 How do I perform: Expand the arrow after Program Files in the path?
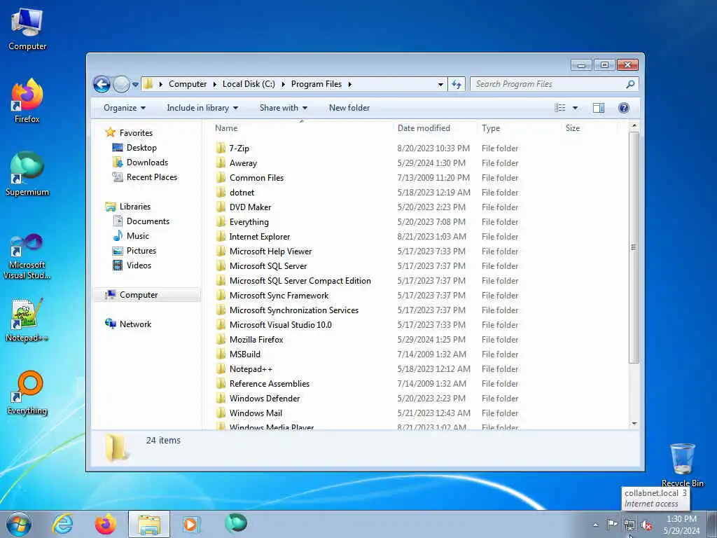[350, 84]
